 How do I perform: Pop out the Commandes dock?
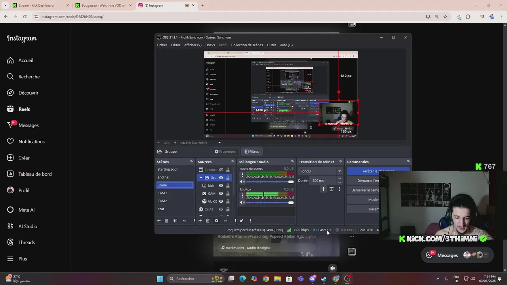408,162
